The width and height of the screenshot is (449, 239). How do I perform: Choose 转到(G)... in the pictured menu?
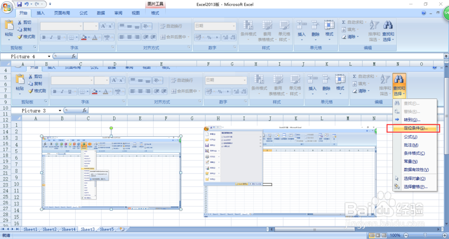tap(412, 120)
